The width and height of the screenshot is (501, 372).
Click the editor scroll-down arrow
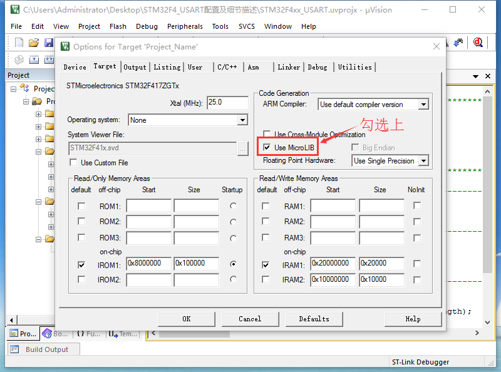(x=487, y=322)
